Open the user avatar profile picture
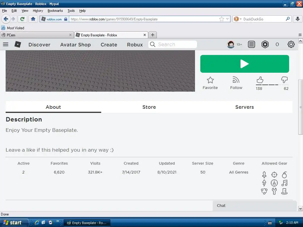Image resolution: width=303 pixels, height=227 pixels. pyautogui.click(x=231, y=44)
